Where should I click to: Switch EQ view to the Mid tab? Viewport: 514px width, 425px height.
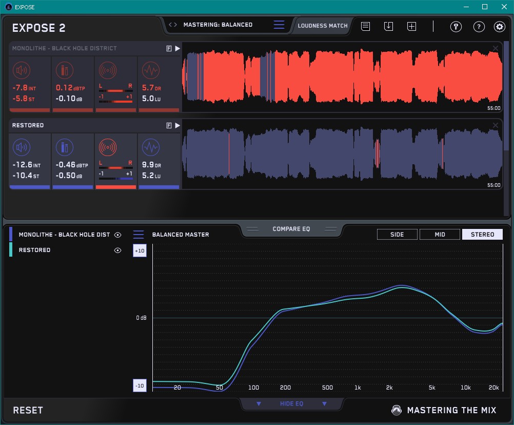[440, 235]
